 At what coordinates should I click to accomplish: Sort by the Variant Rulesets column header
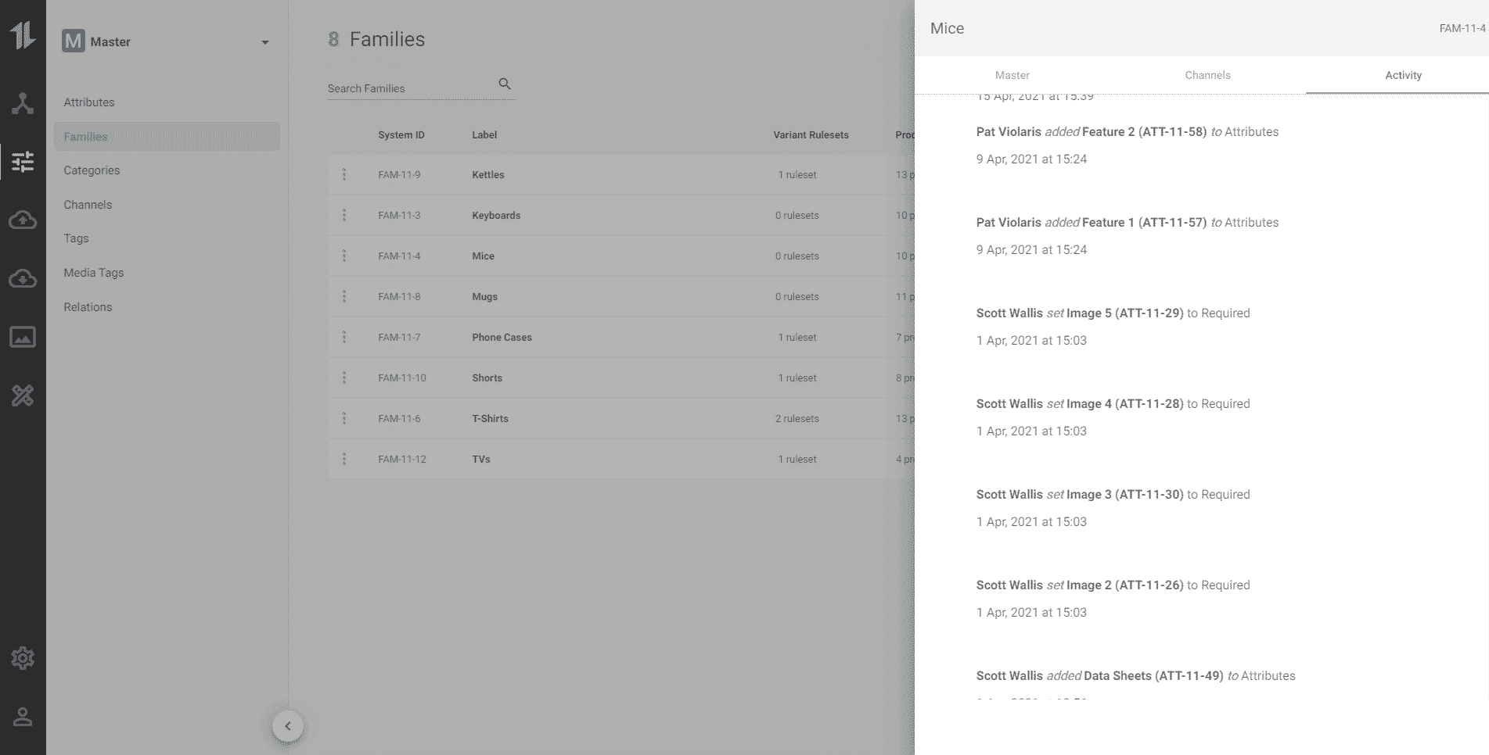pos(811,135)
